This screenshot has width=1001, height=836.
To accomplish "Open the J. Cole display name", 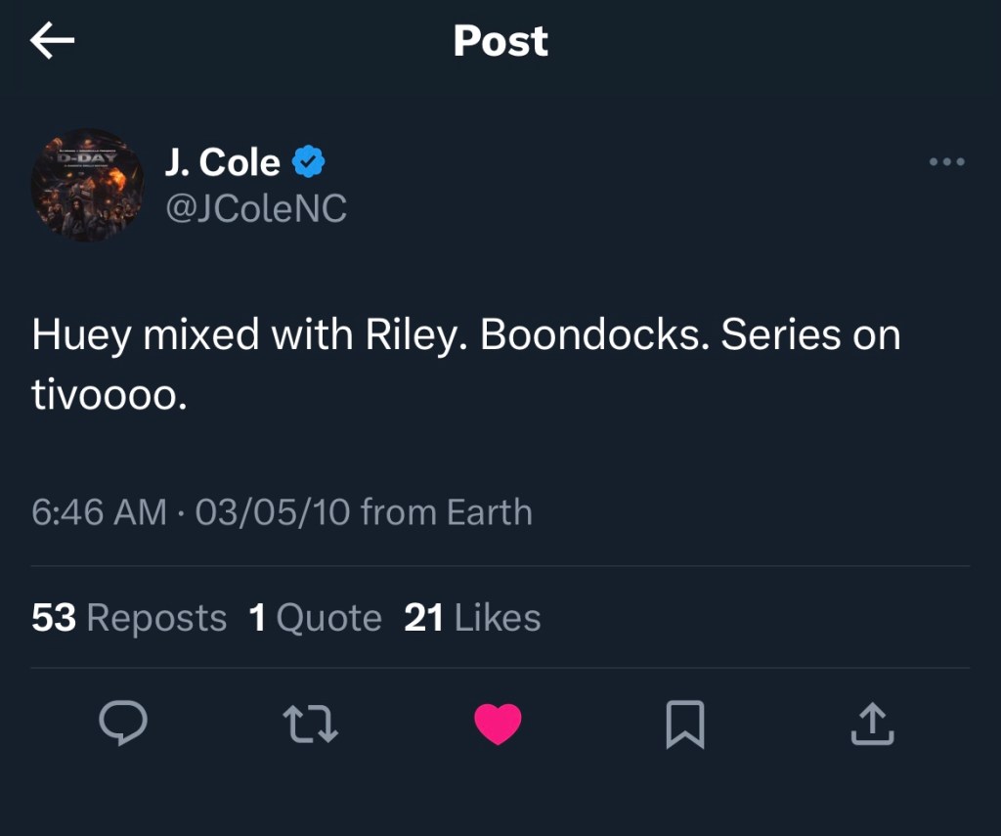I will [x=222, y=162].
